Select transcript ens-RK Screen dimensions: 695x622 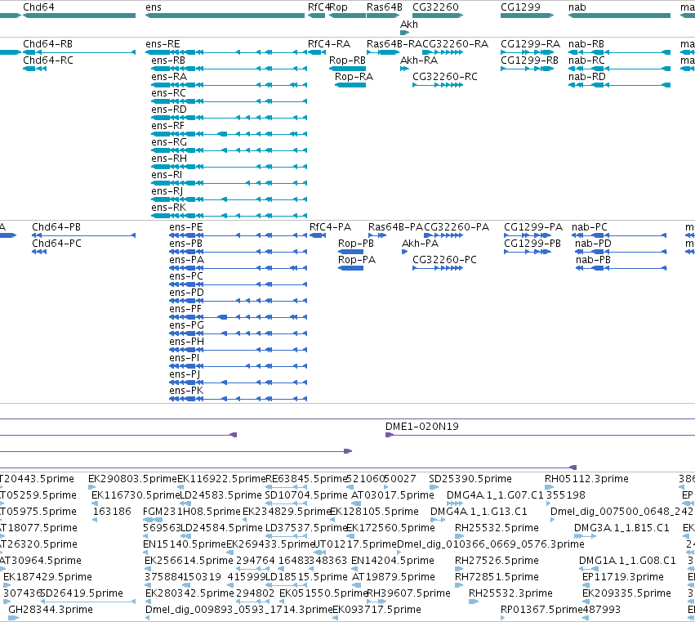coord(169,208)
